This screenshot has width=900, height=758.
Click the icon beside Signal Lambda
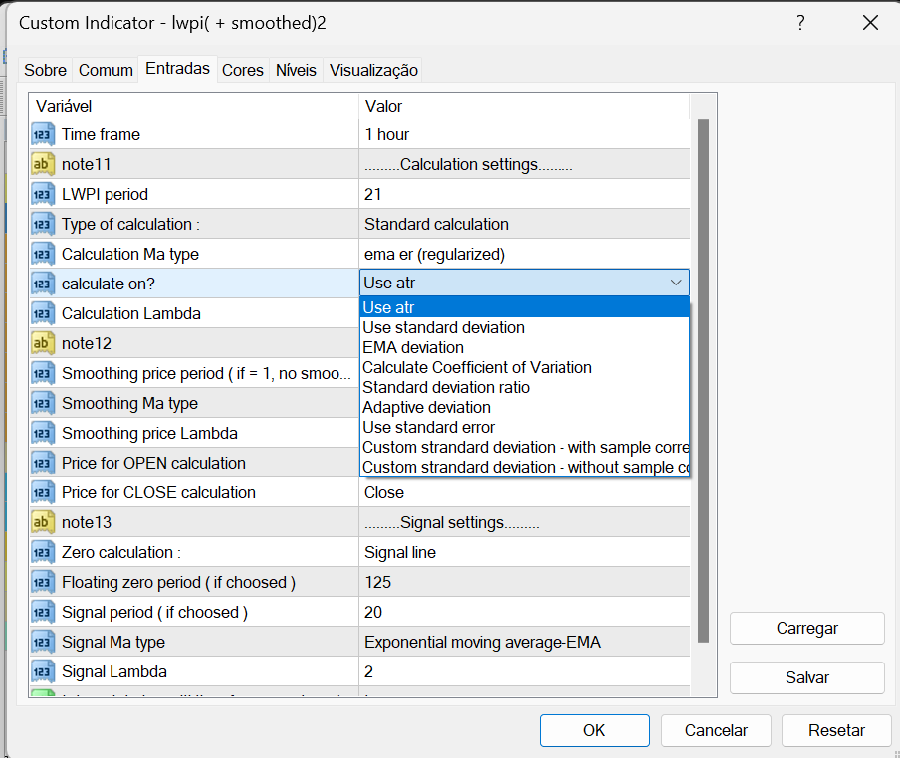(43, 671)
